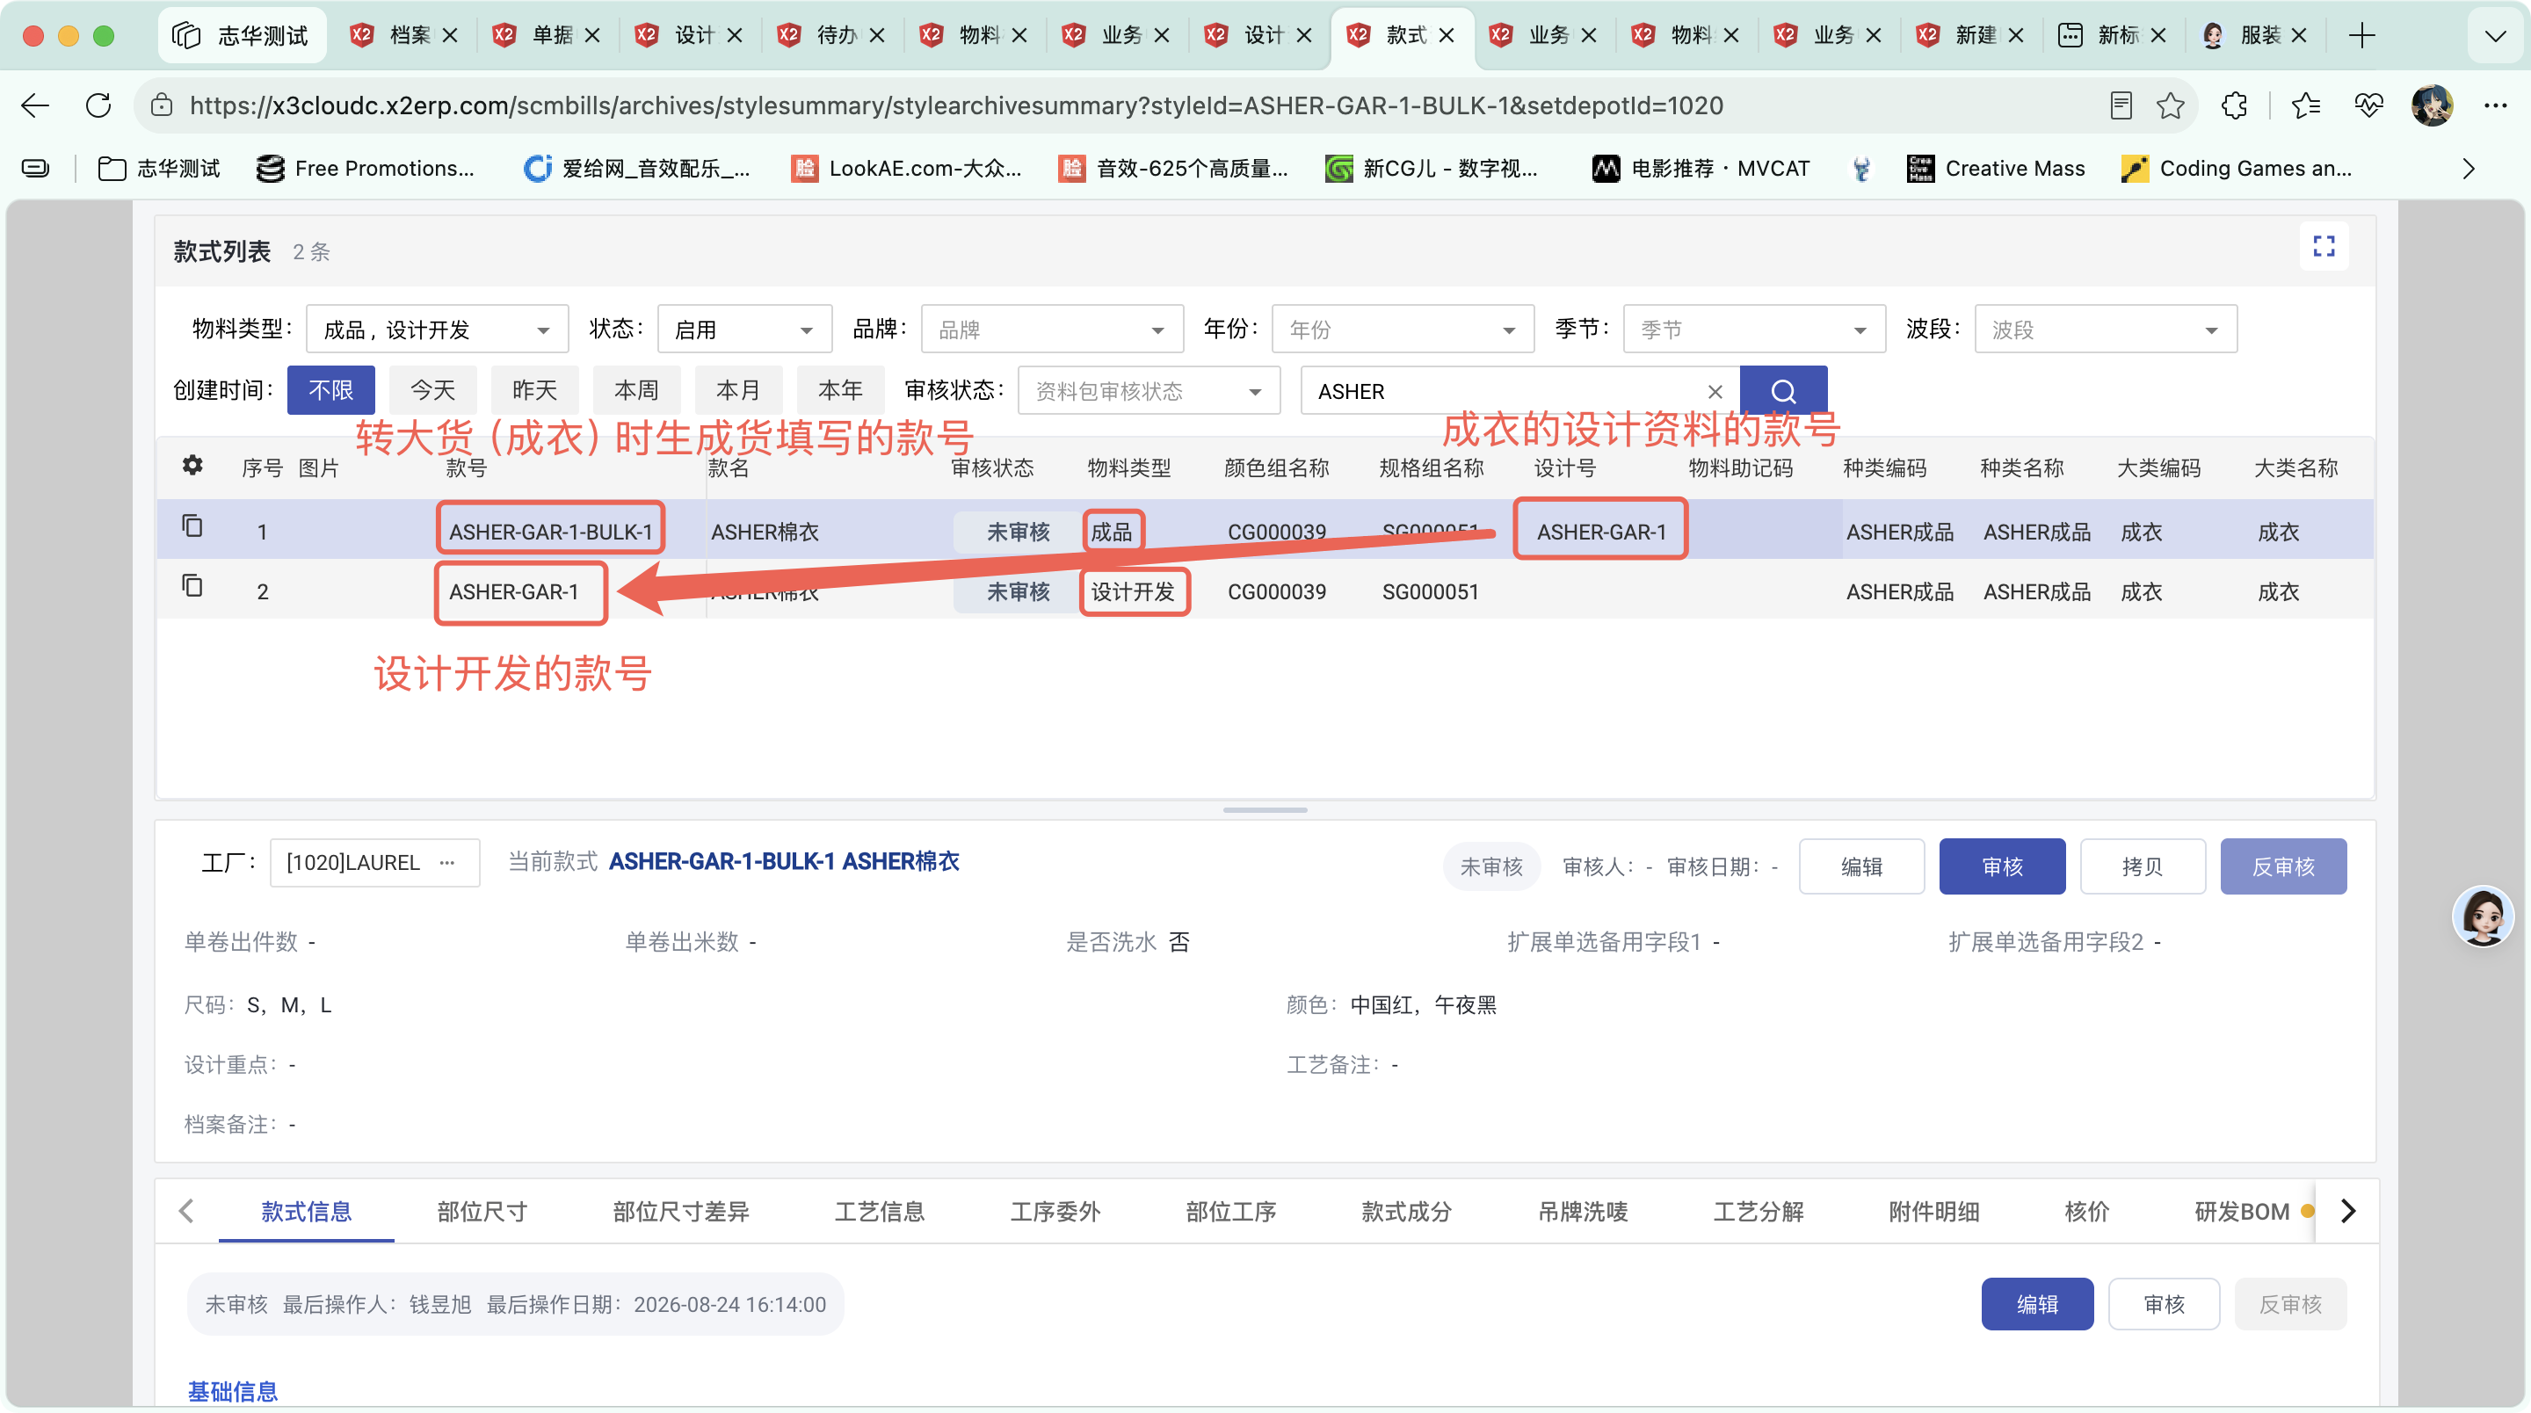Select the 本月 creation time filter
The height and width of the screenshot is (1413, 2531).
click(x=739, y=391)
